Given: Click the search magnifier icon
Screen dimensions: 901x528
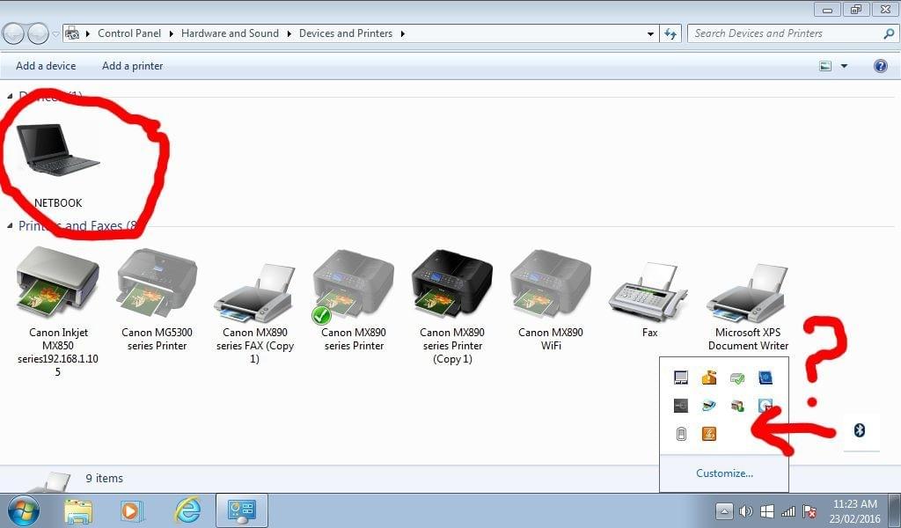Looking at the screenshot, I should coord(889,34).
